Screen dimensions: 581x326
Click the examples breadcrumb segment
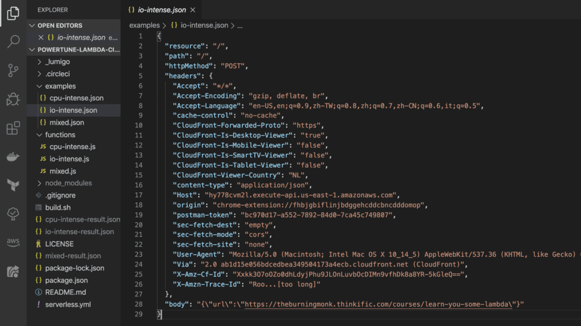coord(144,26)
